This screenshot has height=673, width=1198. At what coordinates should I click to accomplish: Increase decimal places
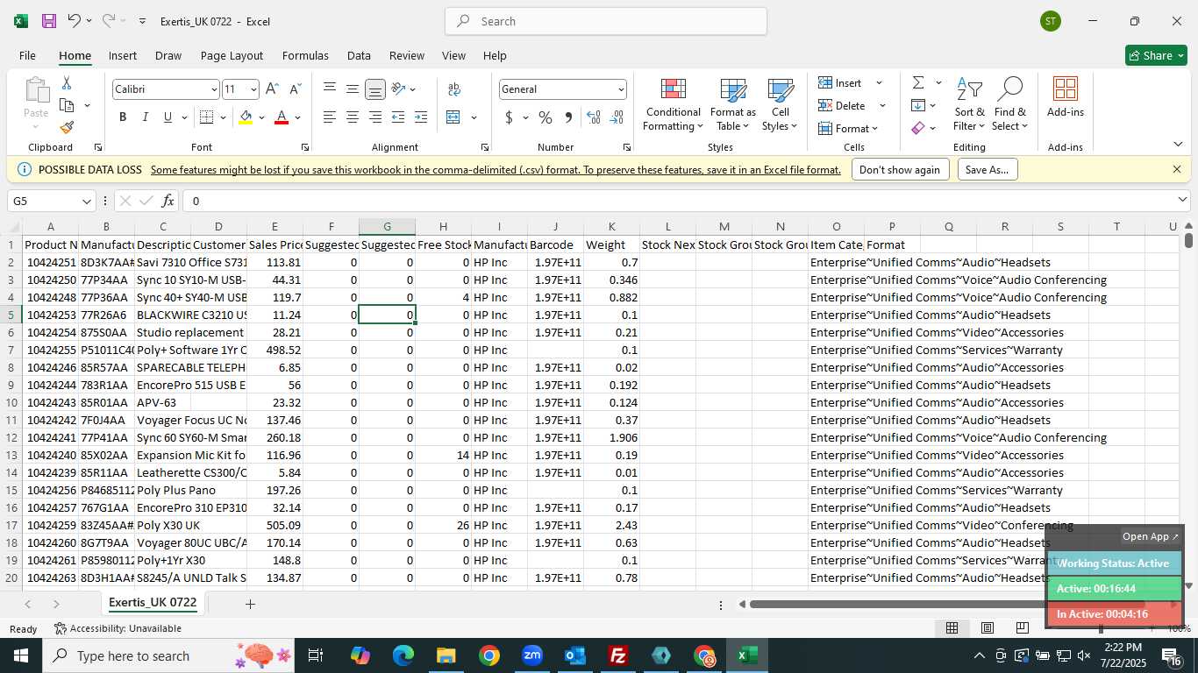pyautogui.click(x=594, y=117)
